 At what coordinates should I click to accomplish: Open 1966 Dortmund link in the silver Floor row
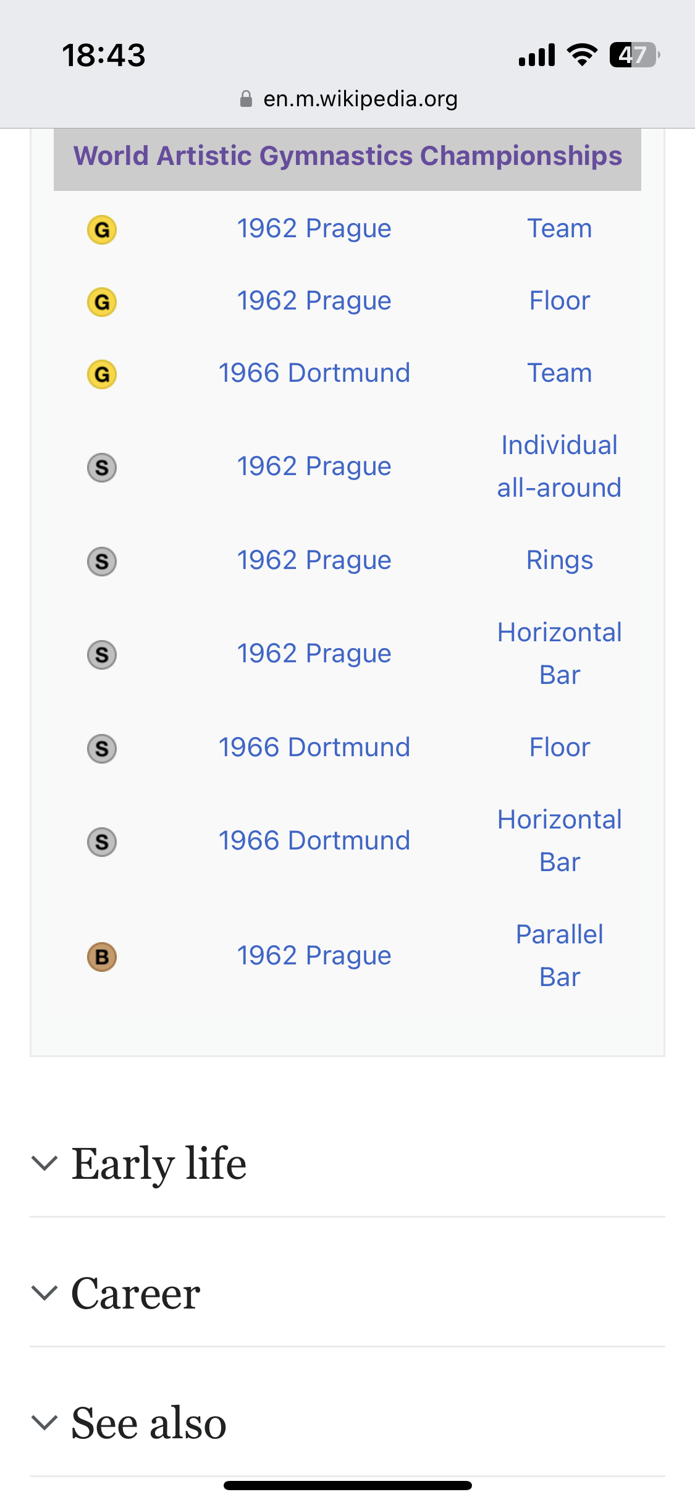tap(314, 748)
